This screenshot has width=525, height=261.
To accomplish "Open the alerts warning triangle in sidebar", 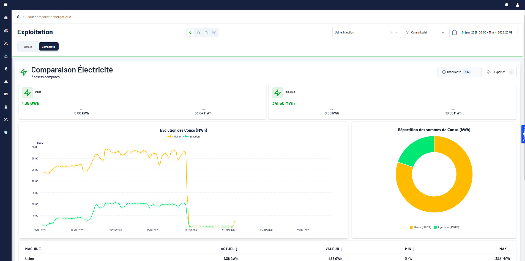I will click(x=6, y=82).
